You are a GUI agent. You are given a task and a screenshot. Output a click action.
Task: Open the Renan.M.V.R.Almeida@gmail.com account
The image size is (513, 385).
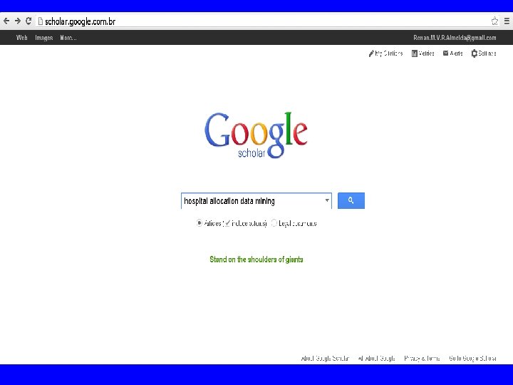click(455, 38)
